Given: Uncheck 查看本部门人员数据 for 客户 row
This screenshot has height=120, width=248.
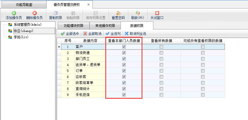Looking at the screenshot, I should (x=124, y=47).
